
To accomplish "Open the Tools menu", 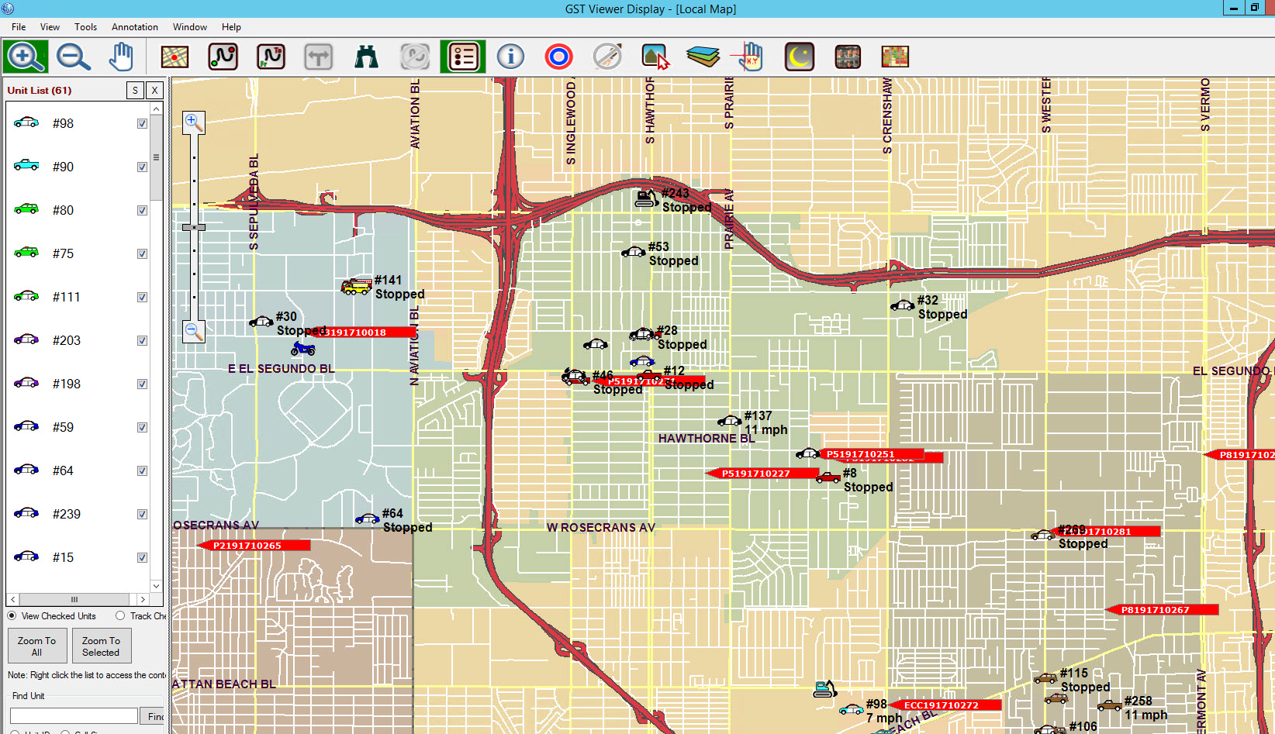I will click(x=85, y=27).
